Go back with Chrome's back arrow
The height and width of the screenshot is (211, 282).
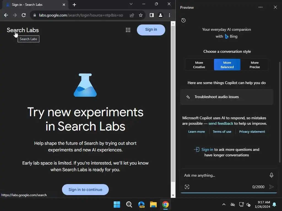point(6,15)
